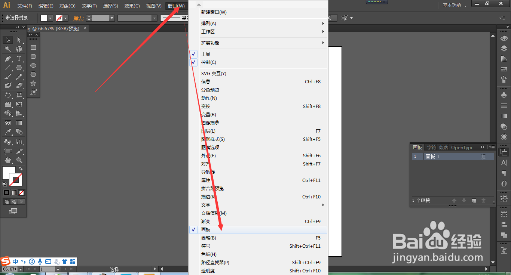511x275 pixels.
Task: Select the 画板 1 row in Artboards panel
Action: pos(453,157)
